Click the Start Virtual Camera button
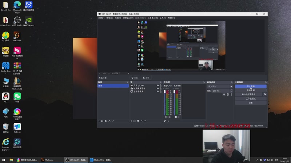This screenshot has height=163, width=291. 248,95
